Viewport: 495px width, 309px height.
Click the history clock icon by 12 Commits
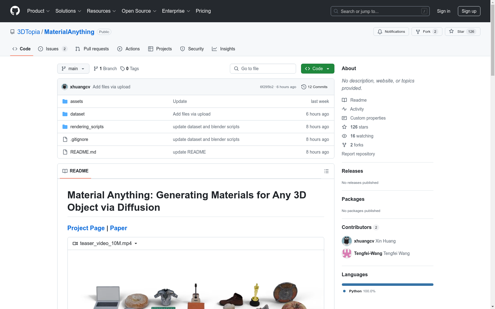pyautogui.click(x=304, y=87)
